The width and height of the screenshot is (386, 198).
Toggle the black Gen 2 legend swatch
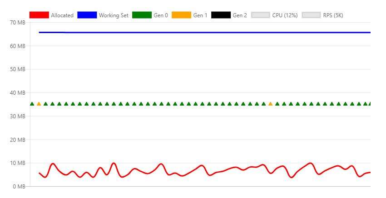(221, 15)
